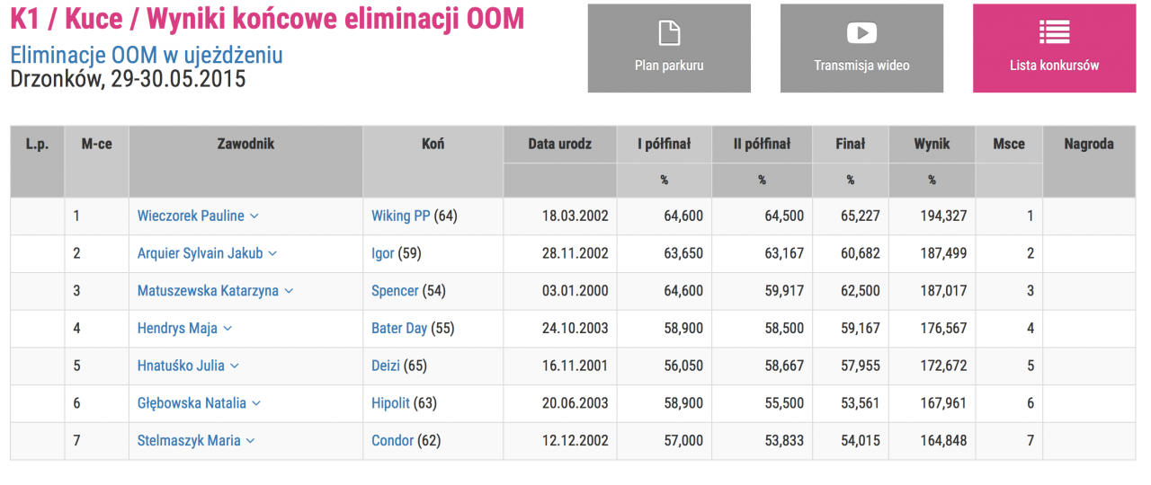This screenshot has width=1151, height=485.
Task: Open the Deizi horse link
Action: click(386, 366)
